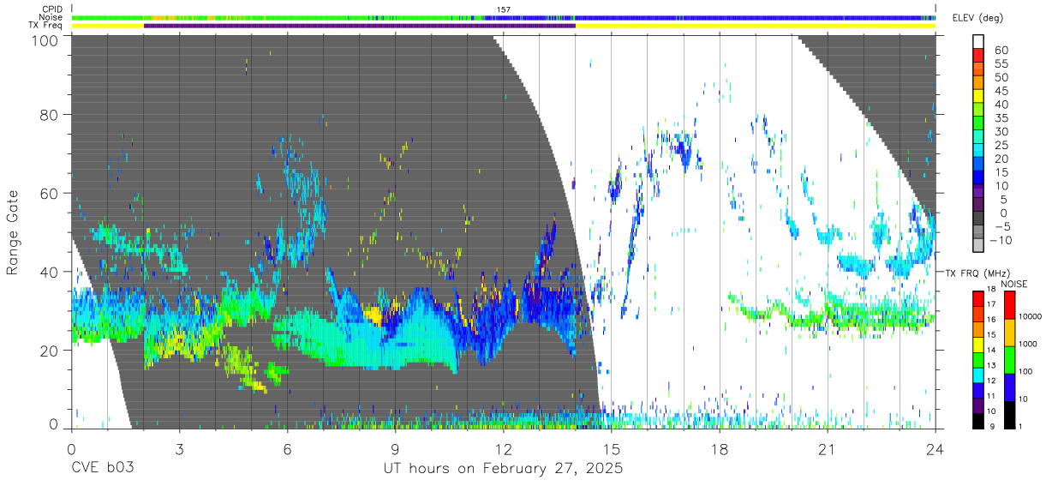1052x486 pixels.
Task: Click the 40 tick on Range Gate axis
Action: point(51,272)
